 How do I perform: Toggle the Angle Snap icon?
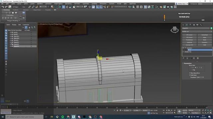pos(101,7)
